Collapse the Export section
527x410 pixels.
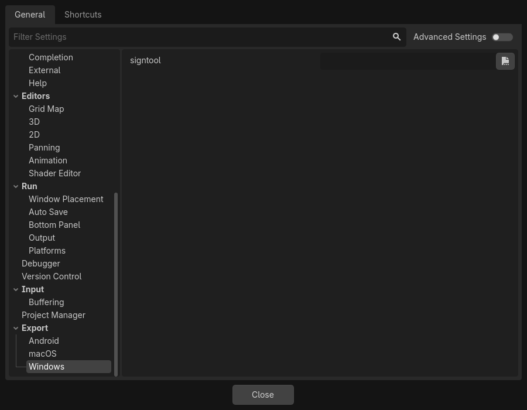(16, 328)
